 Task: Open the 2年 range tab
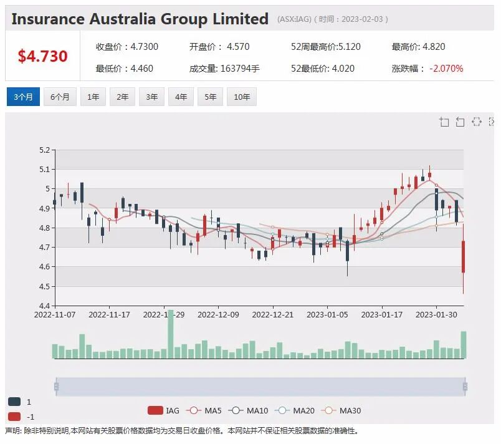click(x=122, y=97)
